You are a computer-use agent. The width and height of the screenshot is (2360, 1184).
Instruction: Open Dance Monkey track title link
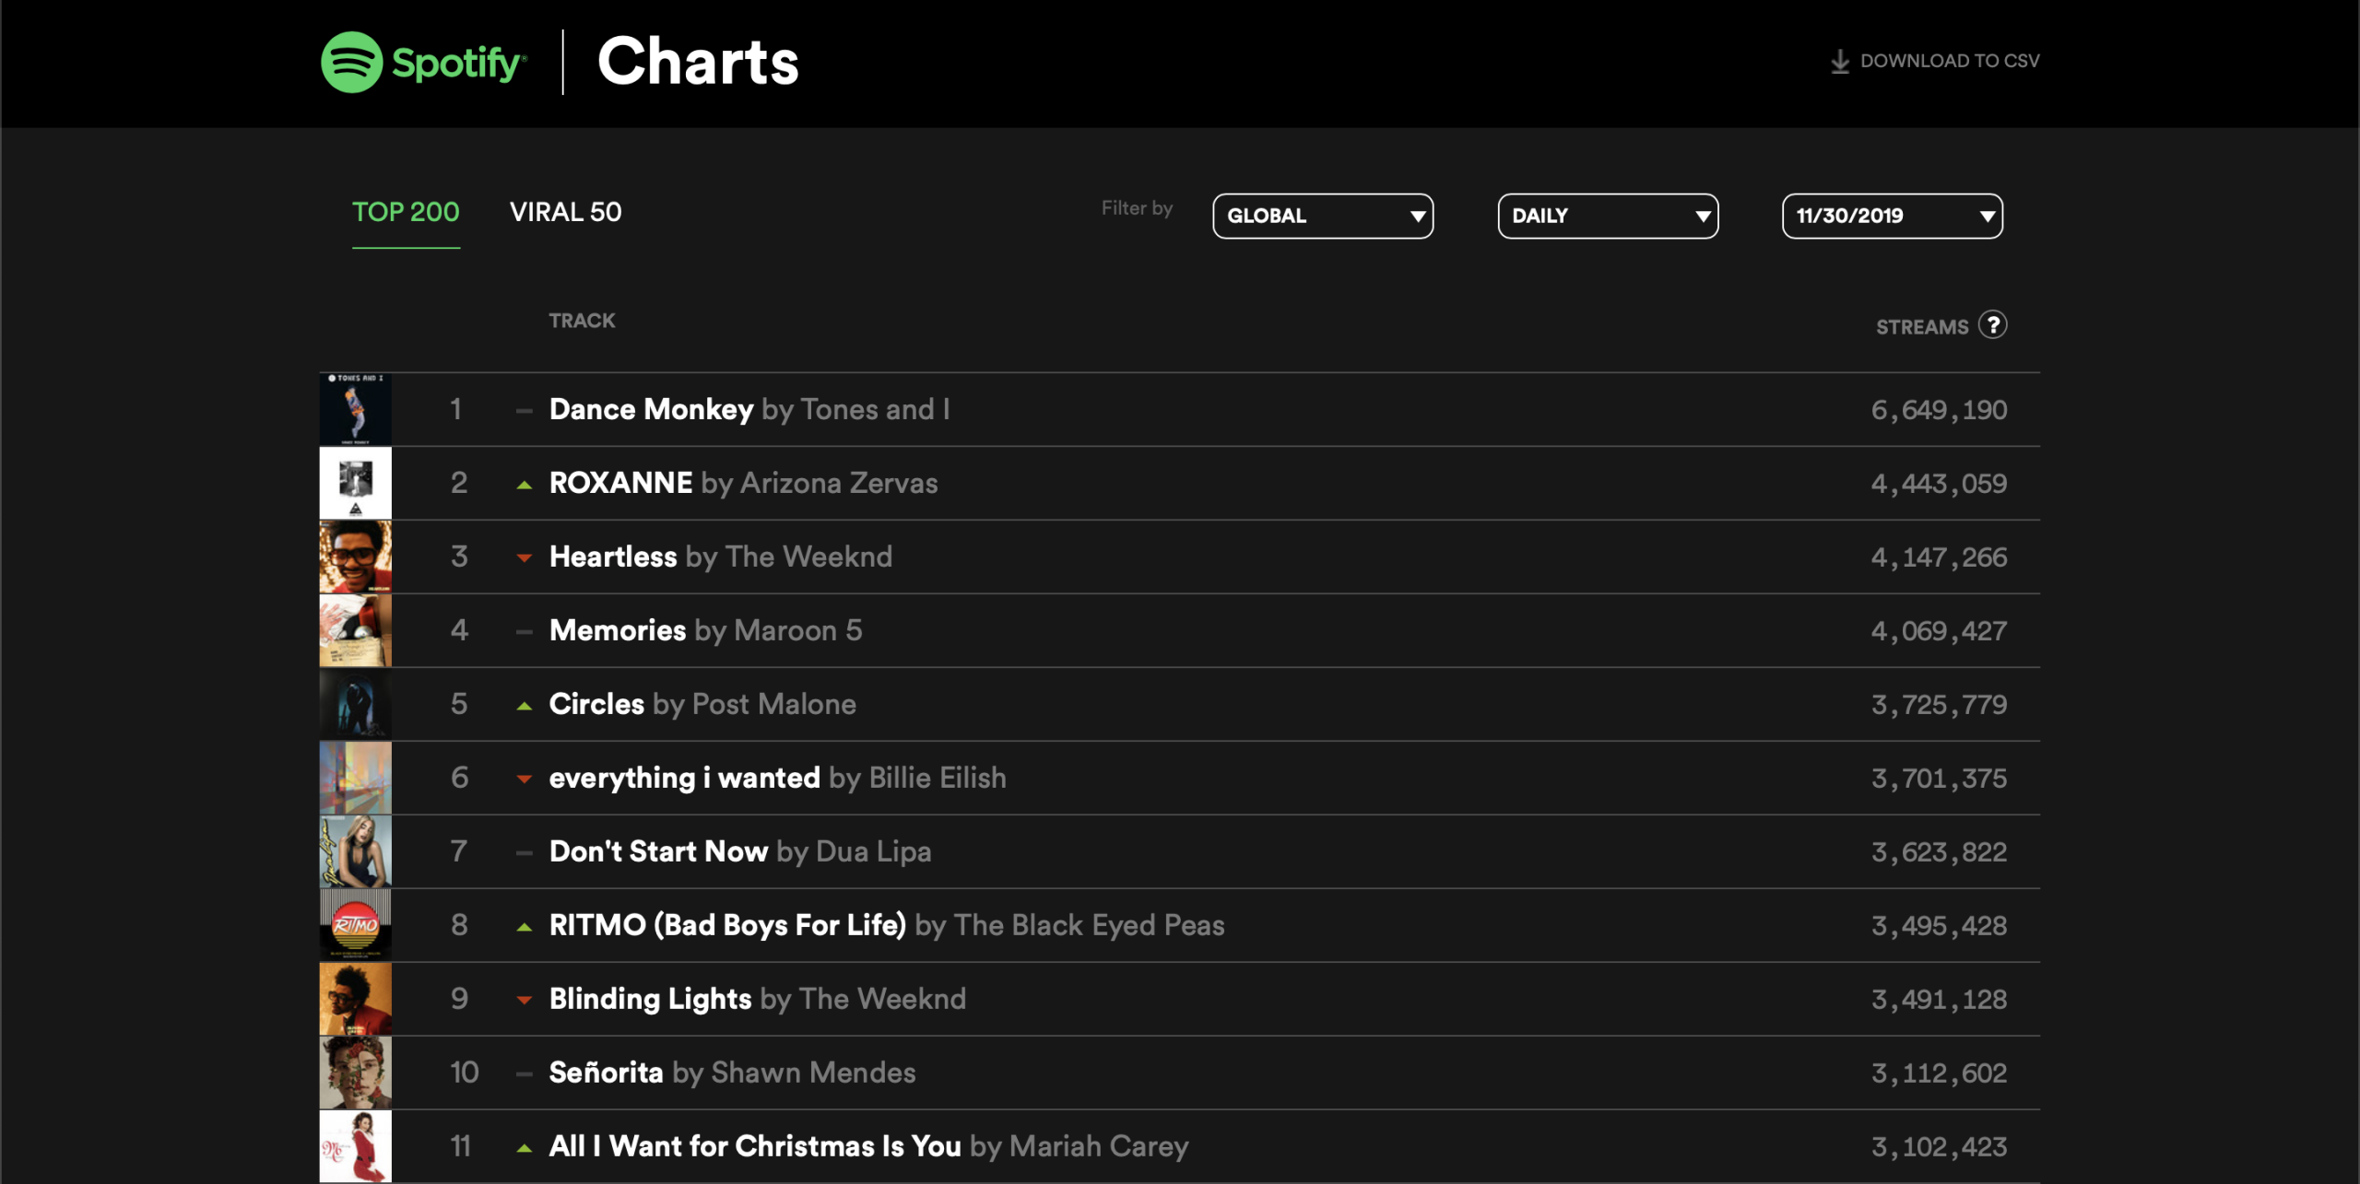[x=651, y=409]
